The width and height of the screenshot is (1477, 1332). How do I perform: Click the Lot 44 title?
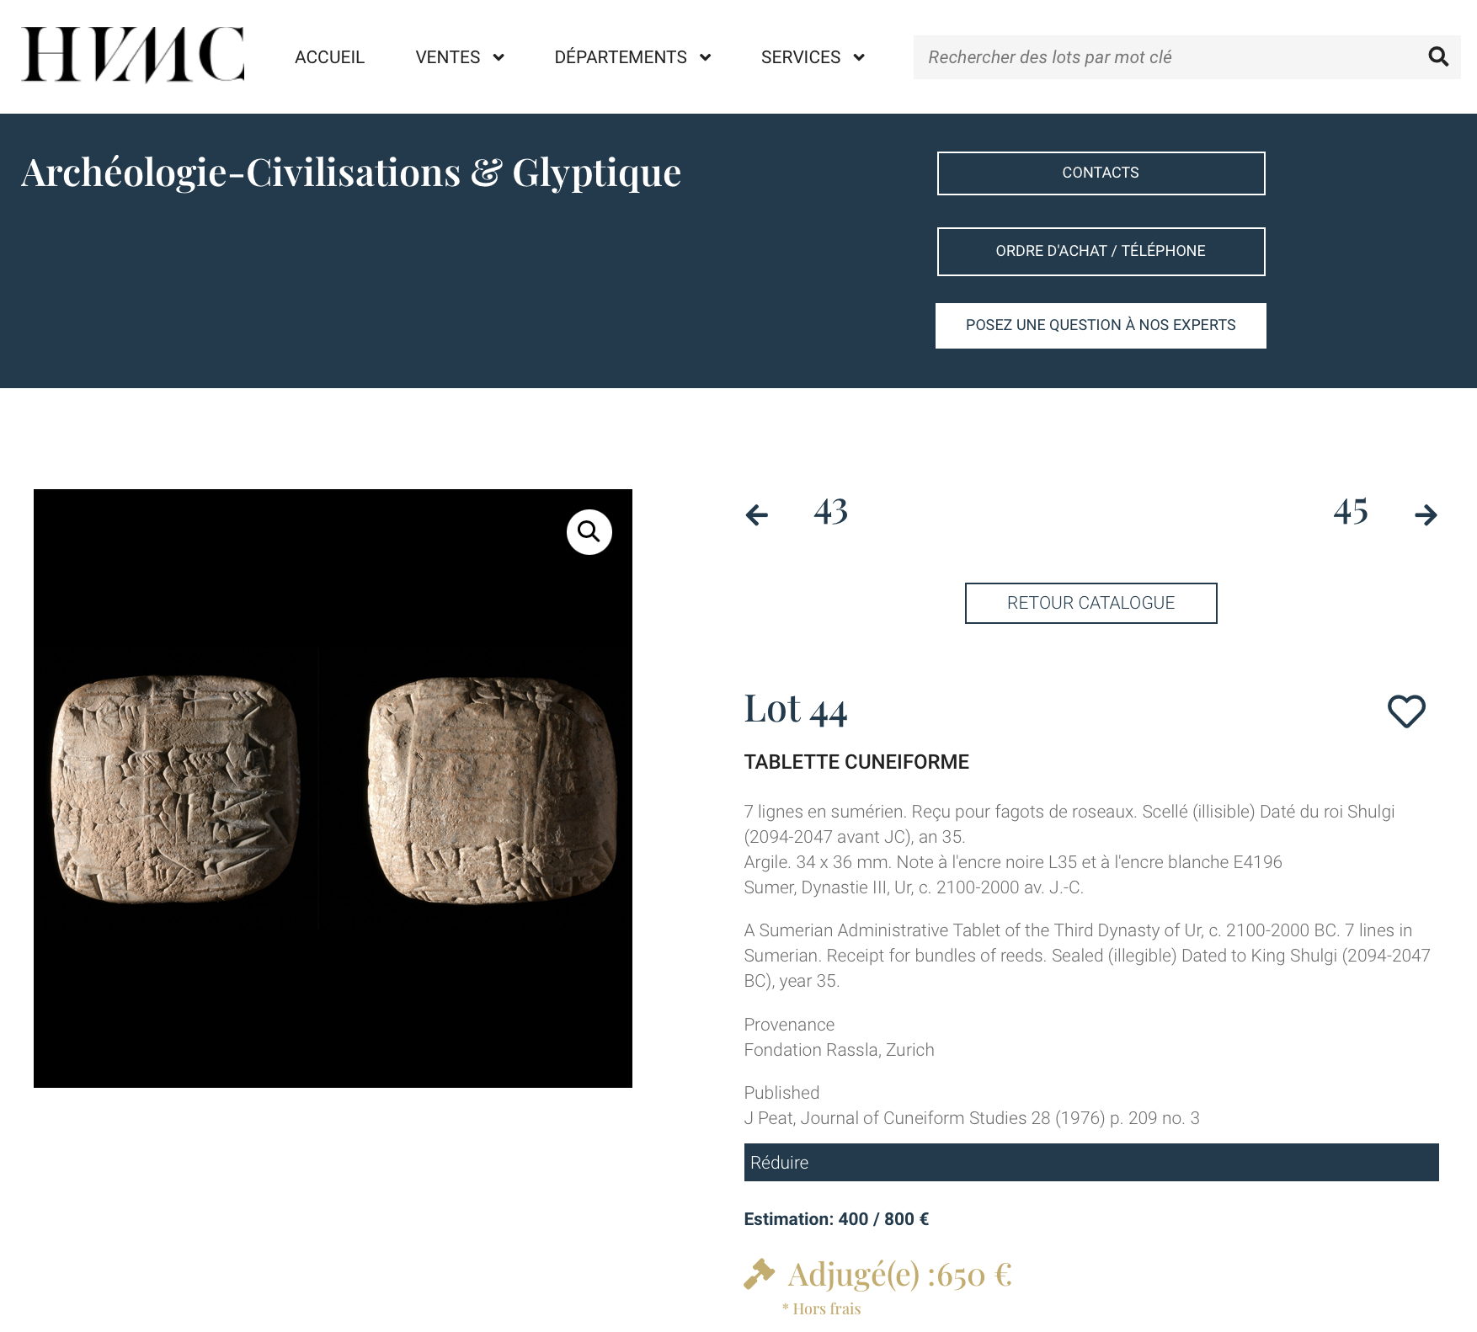point(796,709)
